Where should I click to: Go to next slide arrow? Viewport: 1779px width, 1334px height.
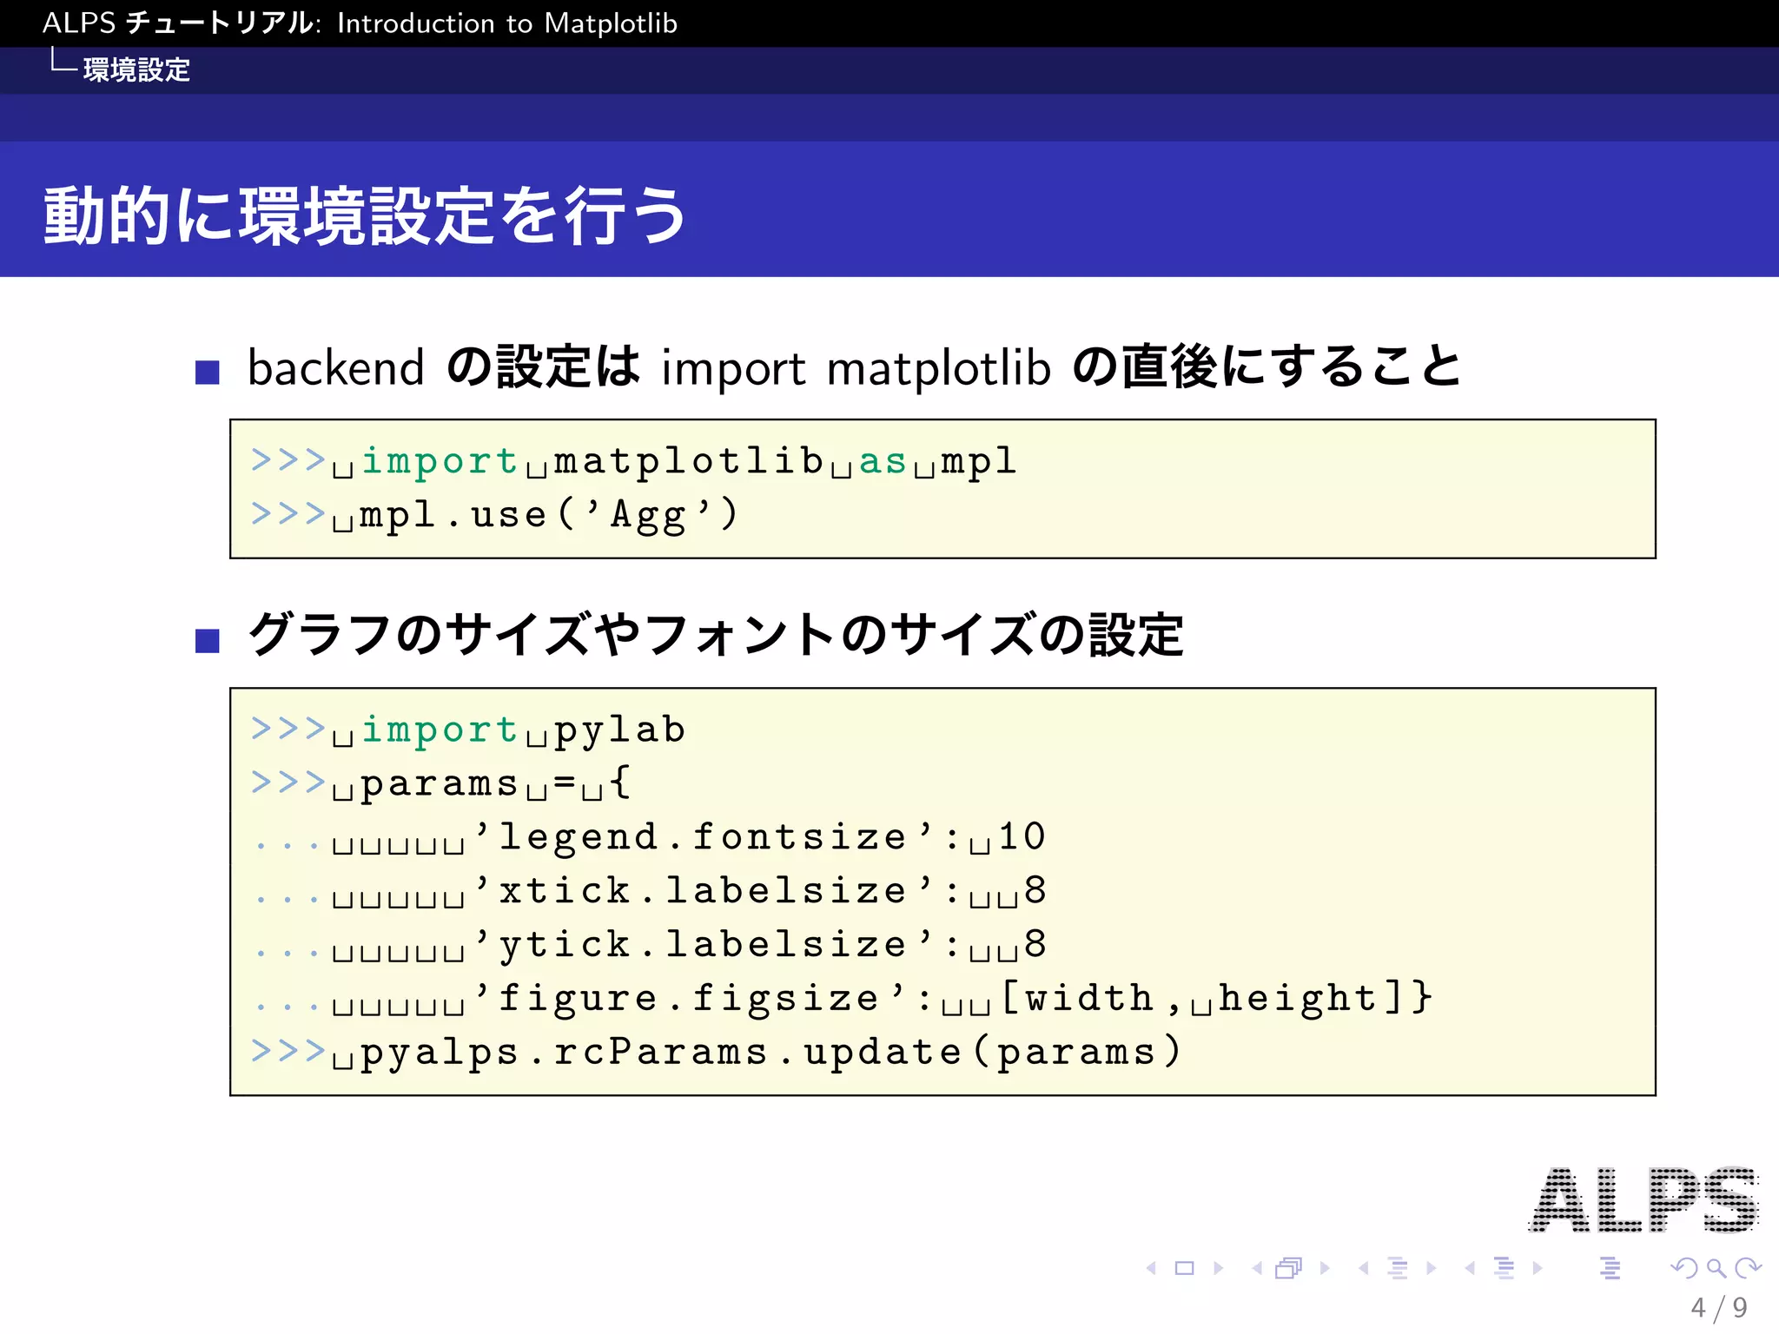pos(1218,1268)
